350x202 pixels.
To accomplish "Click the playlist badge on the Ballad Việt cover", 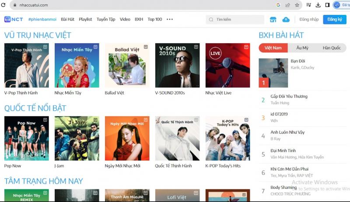I will coord(146,47).
